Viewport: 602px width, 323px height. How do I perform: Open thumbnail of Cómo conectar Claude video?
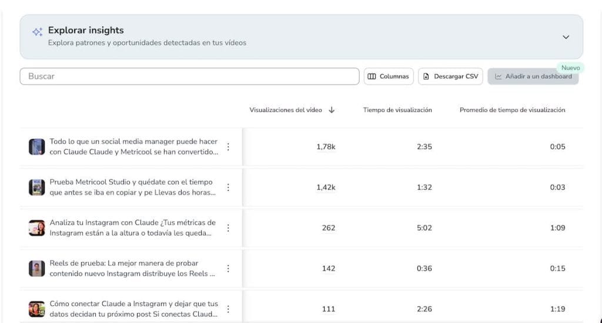(37, 309)
